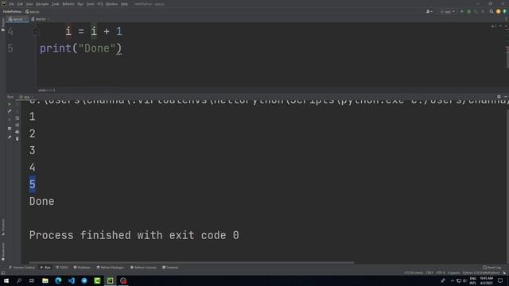This screenshot has width=509, height=286.
Task: Click the app.py breadcrumb in navigation bar
Action: 33,12
